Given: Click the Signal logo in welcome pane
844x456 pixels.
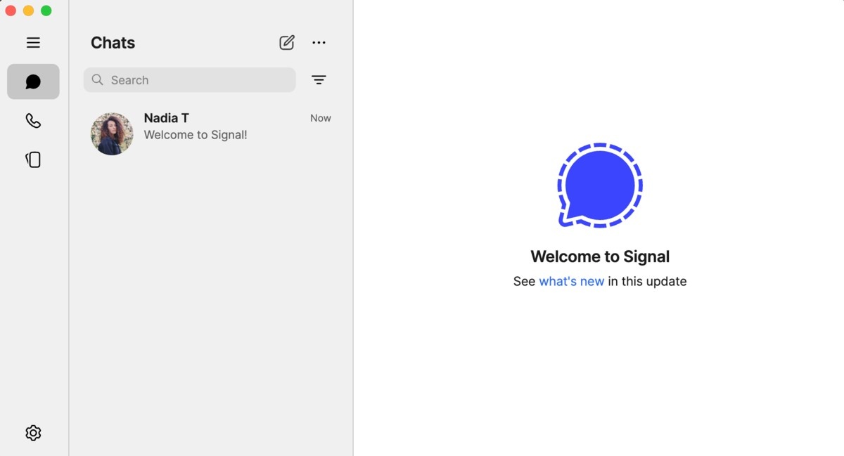Looking at the screenshot, I should pos(600,185).
